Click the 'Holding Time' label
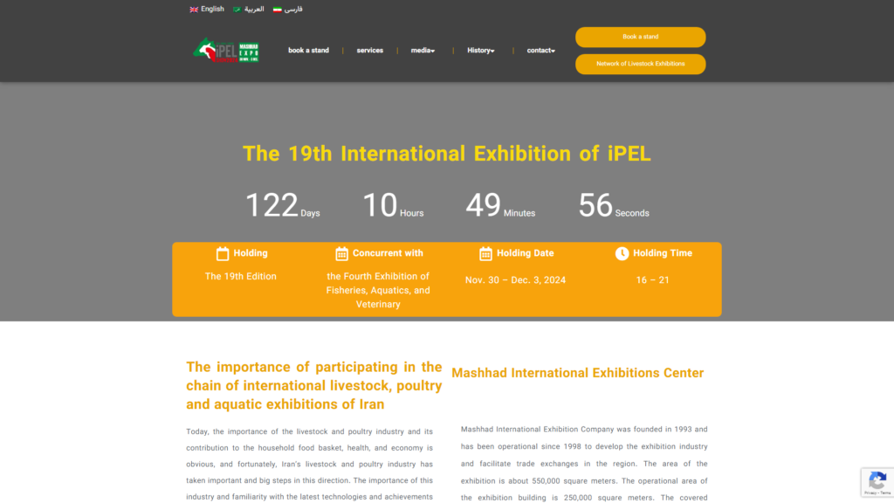This screenshot has height=503, width=894. point(663,253)
